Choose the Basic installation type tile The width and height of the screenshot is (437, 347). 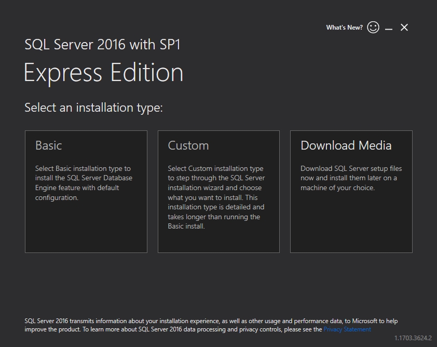(x=86, y=191)
